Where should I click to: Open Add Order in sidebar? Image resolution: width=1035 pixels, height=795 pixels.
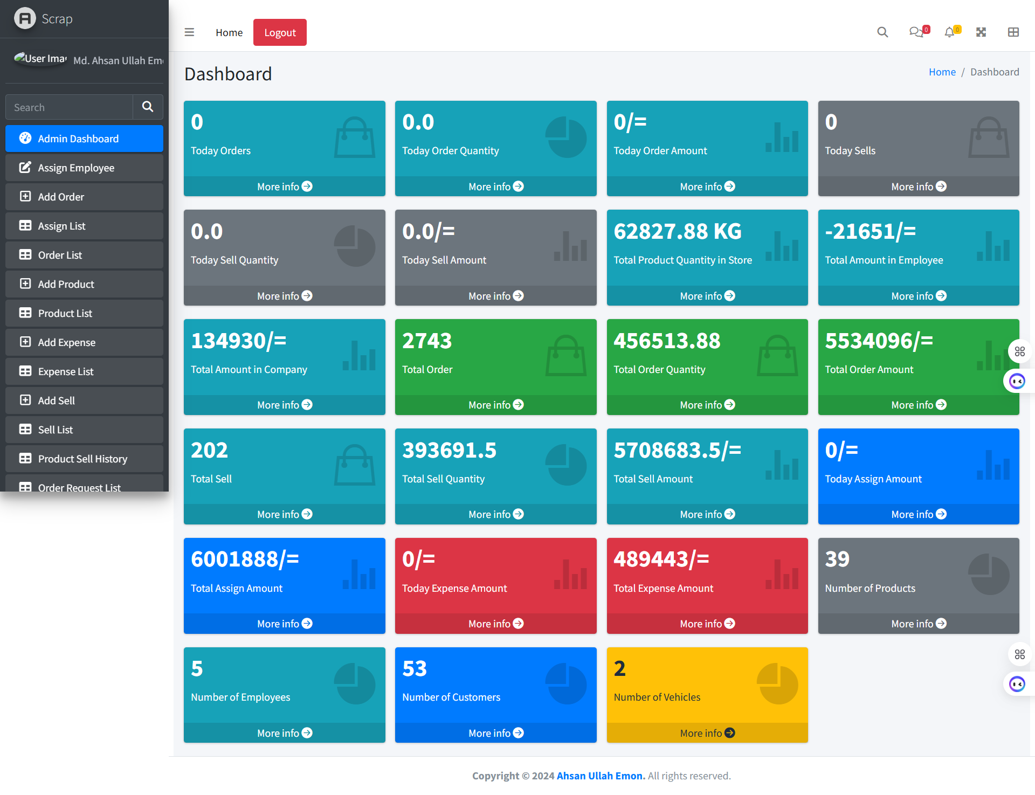coord(61,197)
